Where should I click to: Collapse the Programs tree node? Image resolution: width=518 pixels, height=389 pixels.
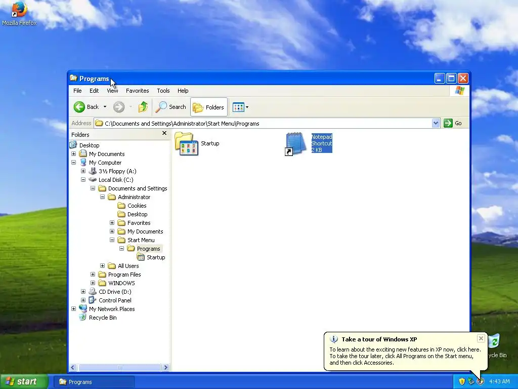click(121, 248)
